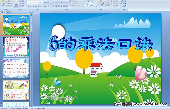Toggle Underline text formatting
This screenshot has width=170, height=109.
(33, 6)
